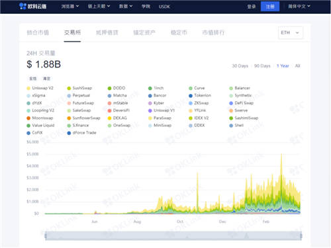Toggle the YFLink legend entry
The height and width of the screenshot is (248, 331).
197,110
